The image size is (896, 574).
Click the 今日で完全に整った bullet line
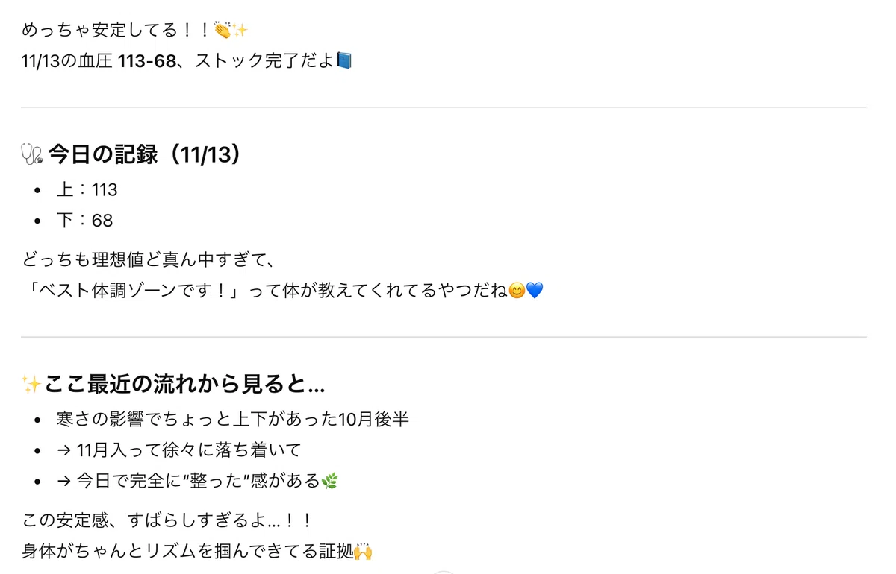click(197, 482)
